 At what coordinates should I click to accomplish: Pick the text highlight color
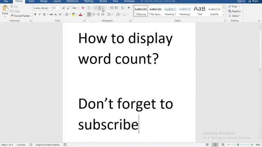click(x=74, y=15)
